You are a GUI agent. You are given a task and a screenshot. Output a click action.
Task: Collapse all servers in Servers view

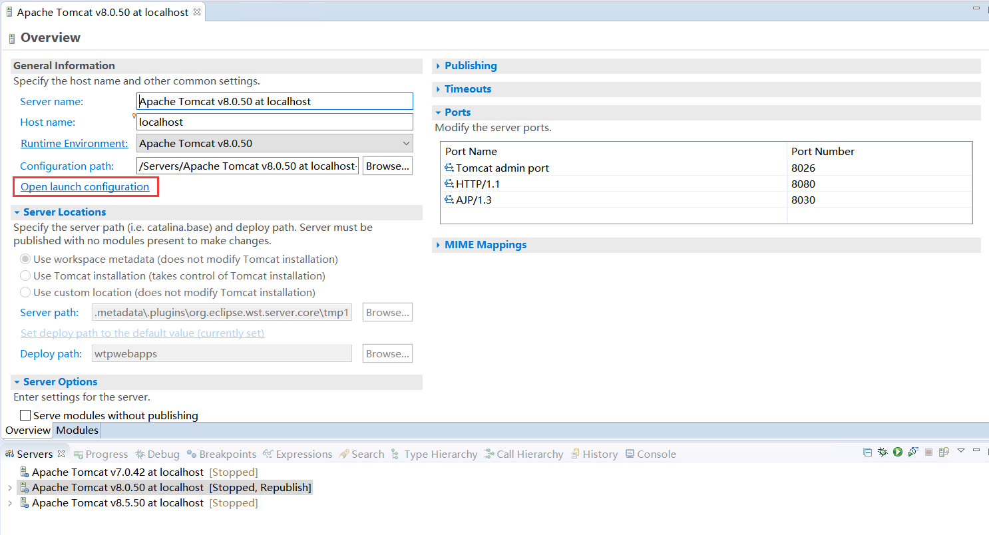point(867,452)
